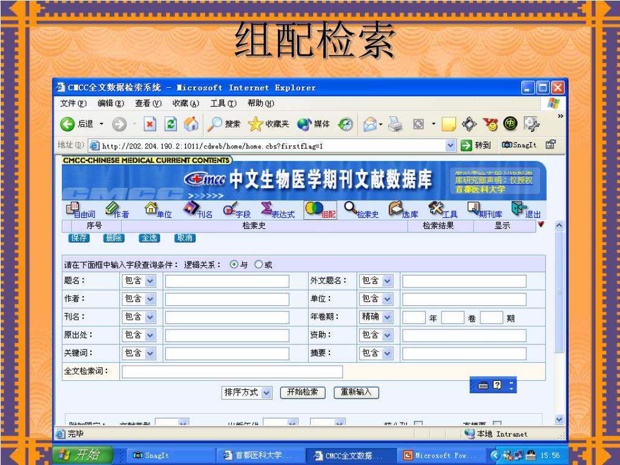Open the 编辑(E) menu

pyautogui.click(x=111, y=104)
